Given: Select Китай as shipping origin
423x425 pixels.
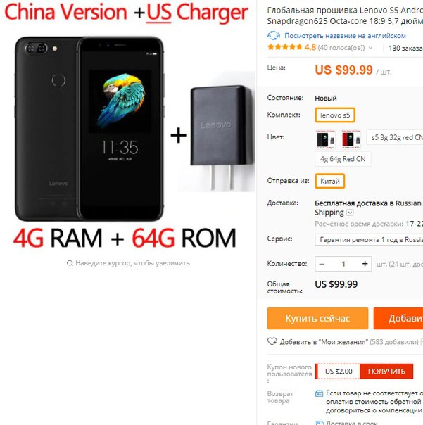Looking at the screenshot, I should tap(329, 181).
